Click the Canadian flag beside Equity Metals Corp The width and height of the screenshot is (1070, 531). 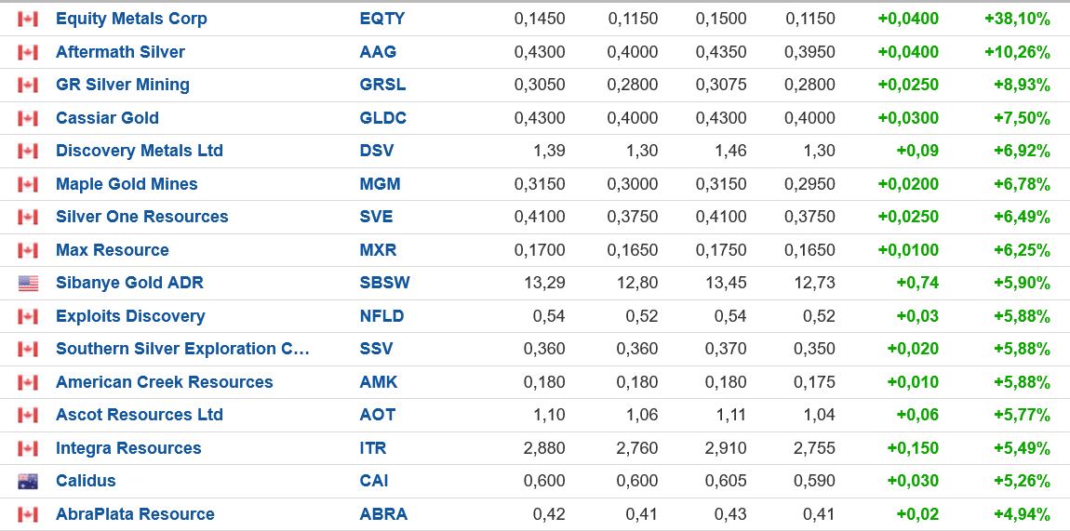click(x=28, y=19)
